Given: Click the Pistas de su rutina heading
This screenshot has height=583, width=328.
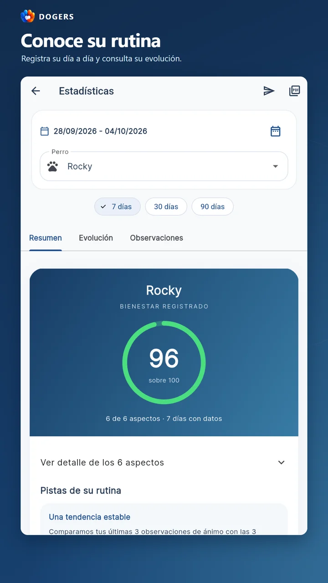Looking at the screenshot, I should [81, 491].
